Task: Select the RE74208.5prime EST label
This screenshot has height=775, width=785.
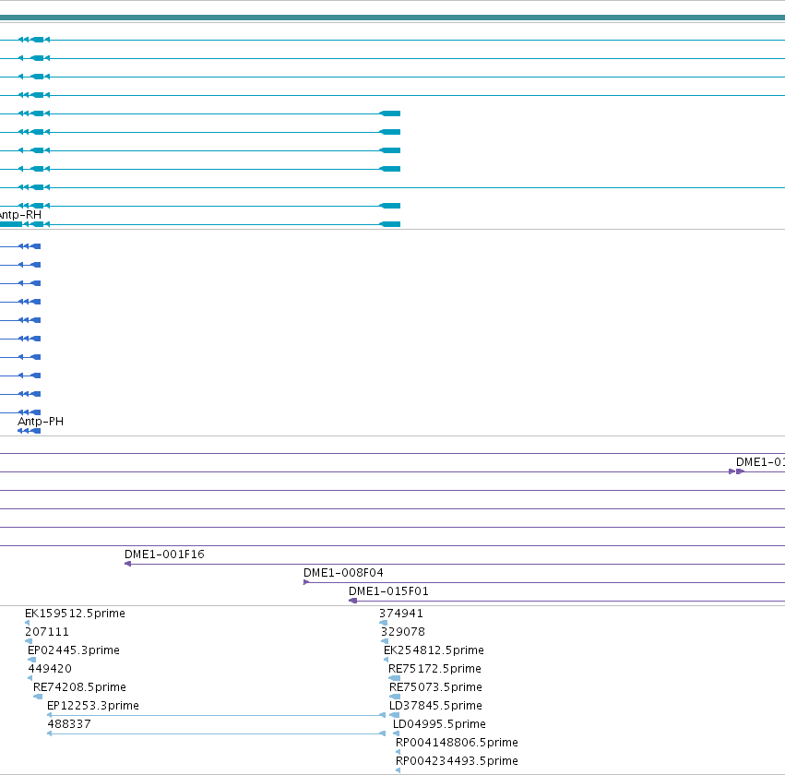Action: (x=79, y=687)
